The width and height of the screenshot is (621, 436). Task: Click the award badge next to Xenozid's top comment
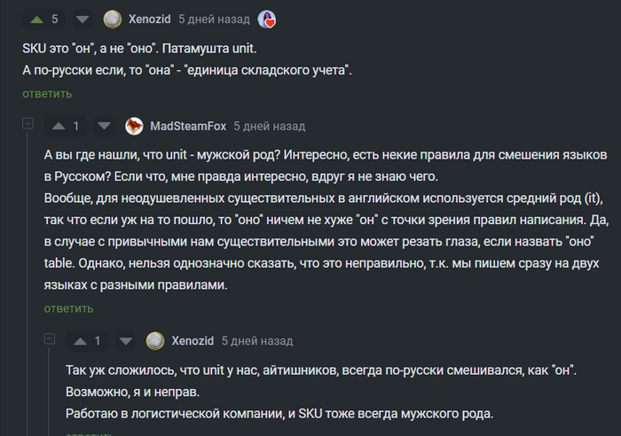point(266,19)
